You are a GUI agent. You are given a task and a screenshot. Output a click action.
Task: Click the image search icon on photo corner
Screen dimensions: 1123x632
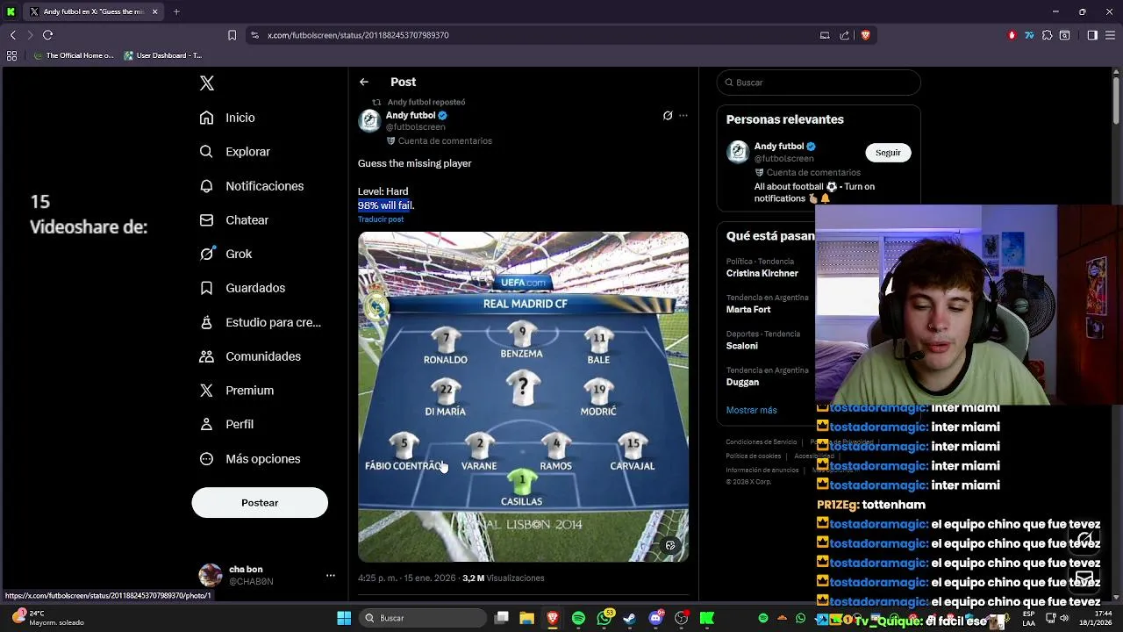[x=670, y=545]
